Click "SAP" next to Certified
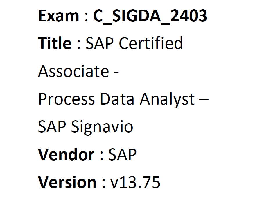The width and height of the screenshot is (255, 208). pos(100,43)
